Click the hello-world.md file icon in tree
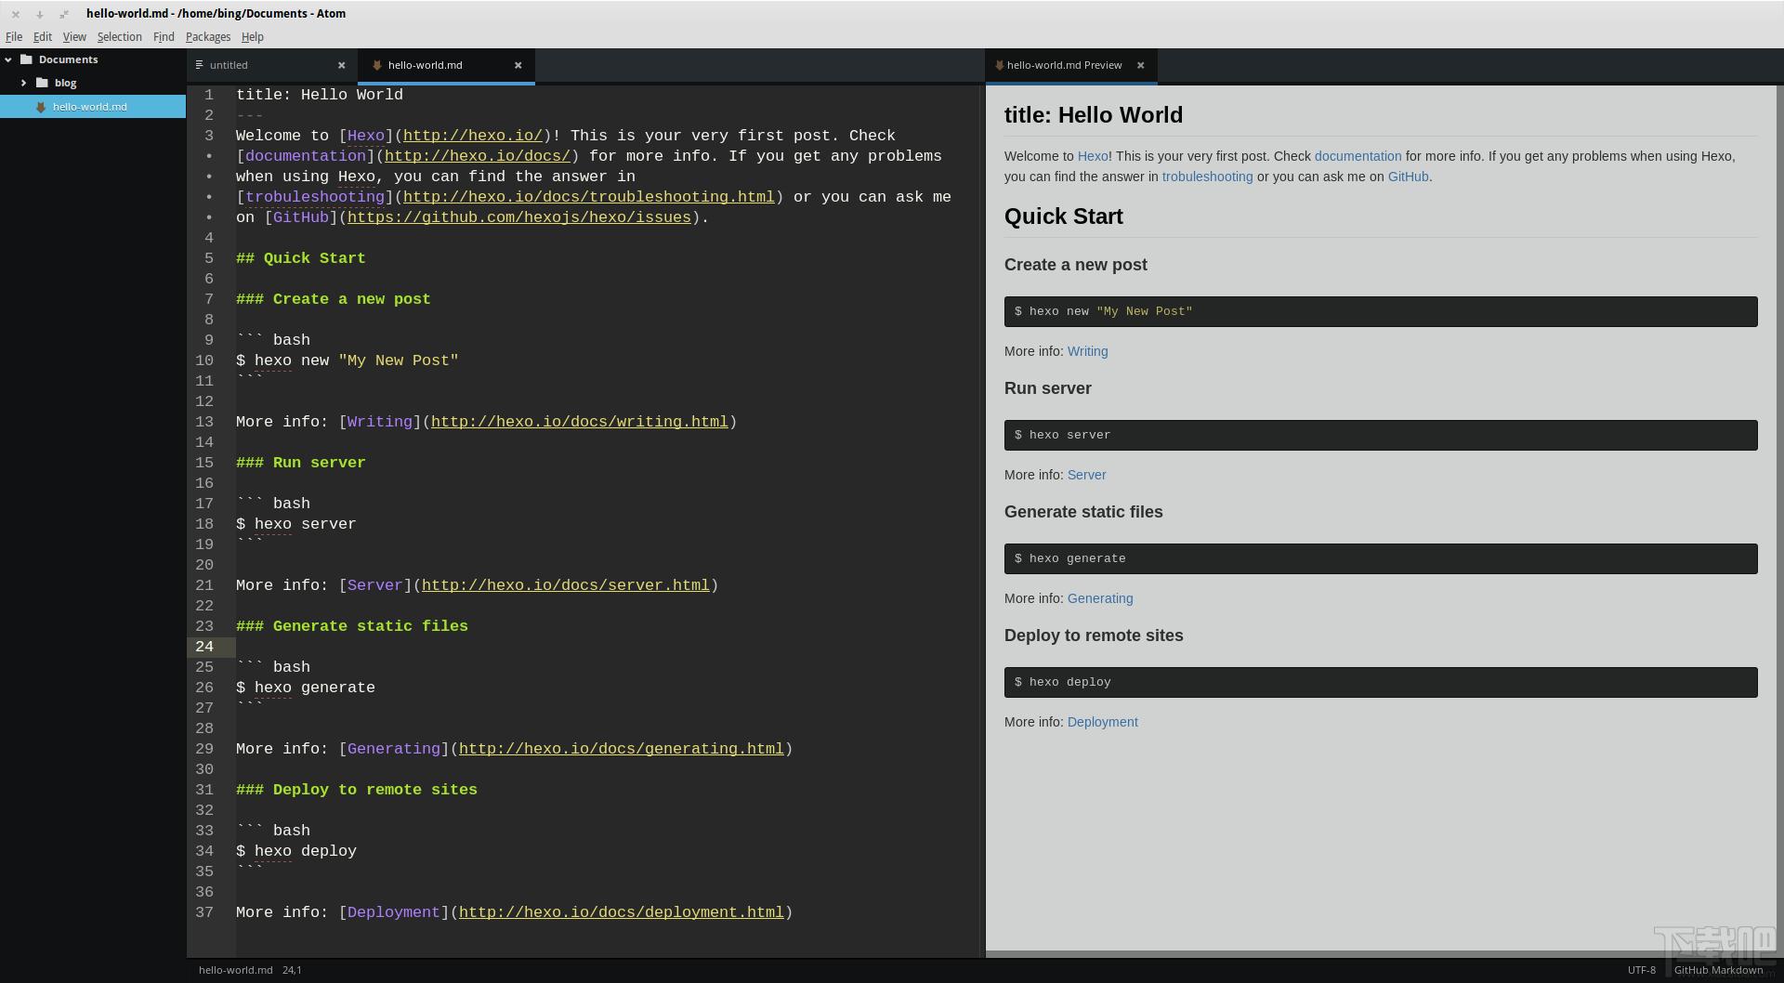 coord(41,107)
